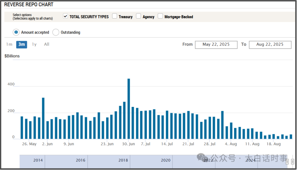297x170 pixels.
Task: Click the 4. Aug axis label
Action: (x=231, y=144)
